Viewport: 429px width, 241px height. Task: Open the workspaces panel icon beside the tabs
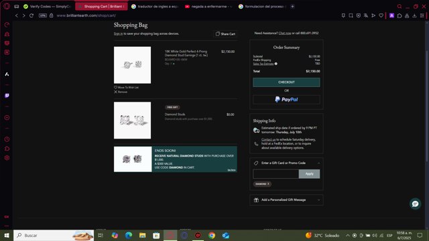coord(16,6)
